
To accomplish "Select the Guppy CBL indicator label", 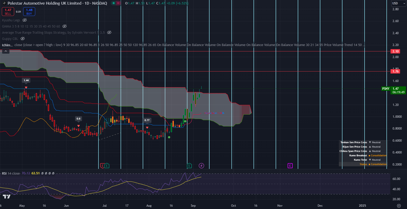I will pos(10,39).
